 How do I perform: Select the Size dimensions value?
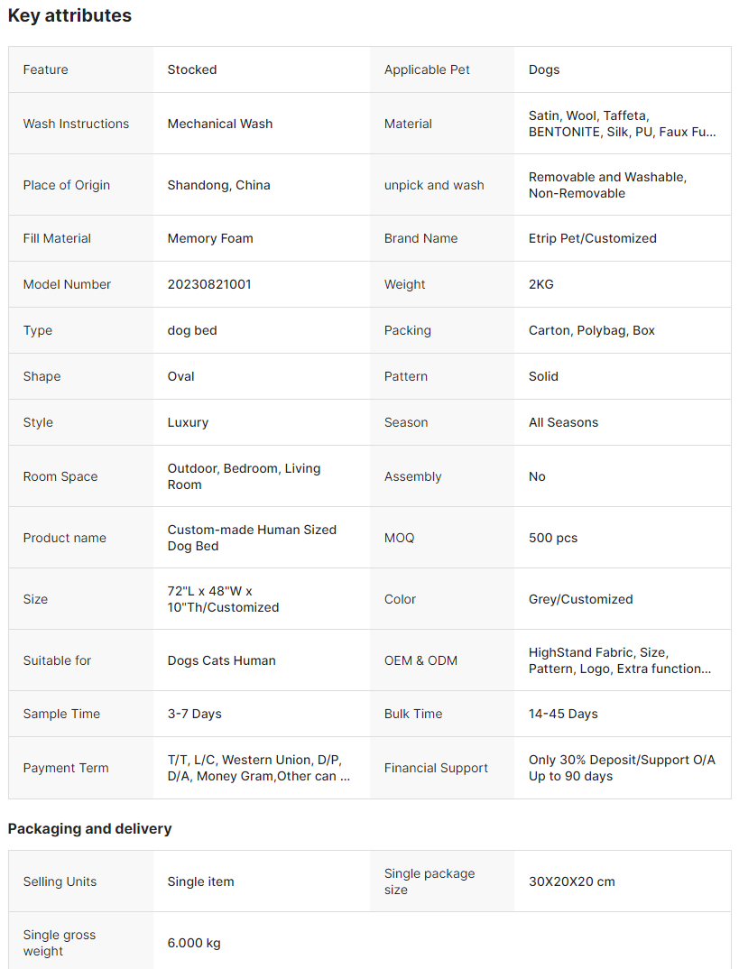223,599
